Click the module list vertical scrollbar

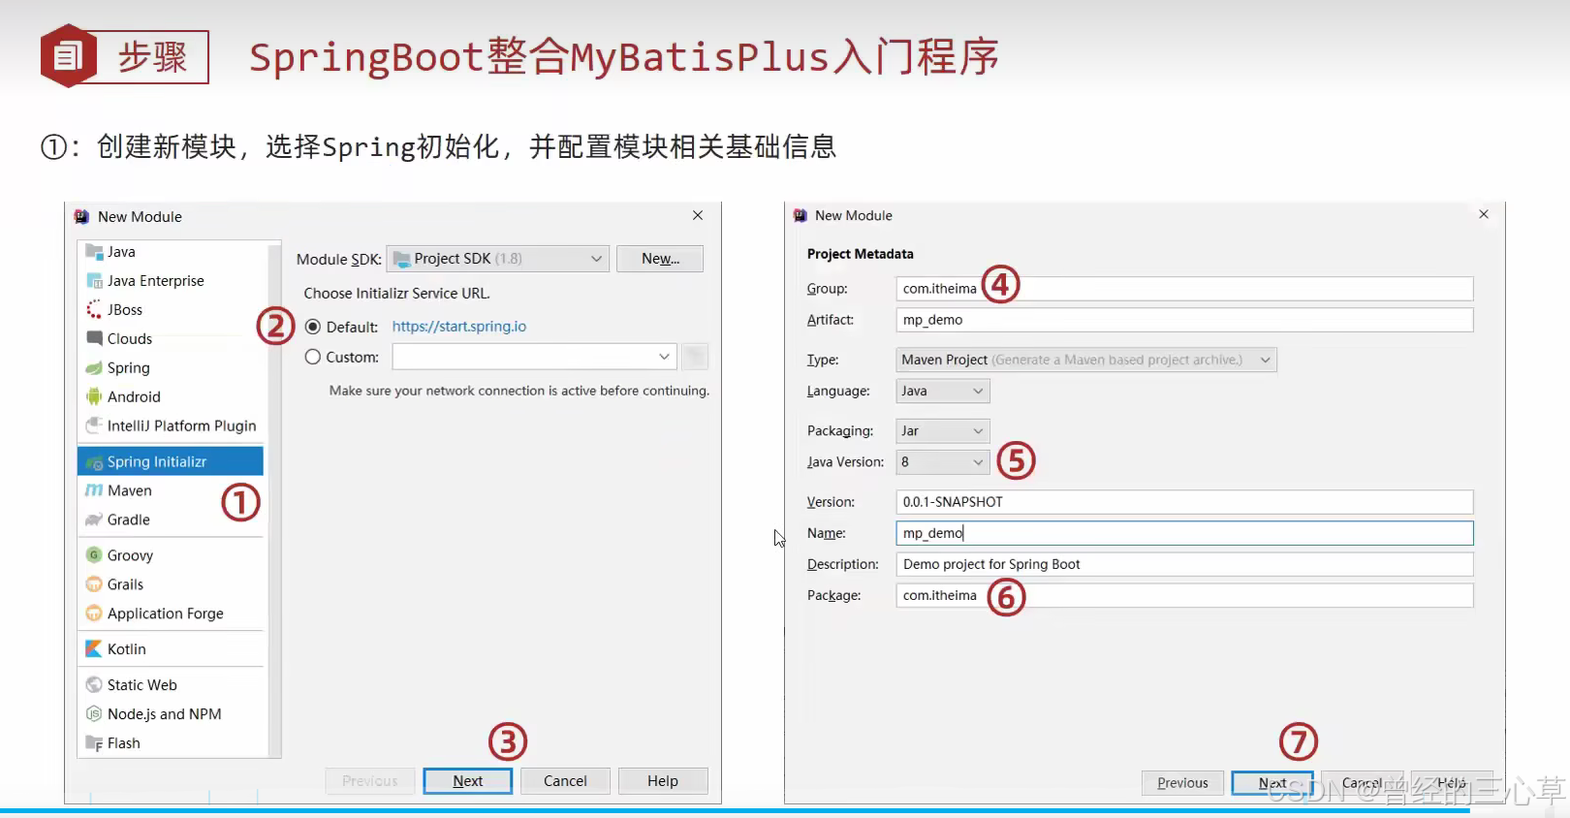coord(275,499)
